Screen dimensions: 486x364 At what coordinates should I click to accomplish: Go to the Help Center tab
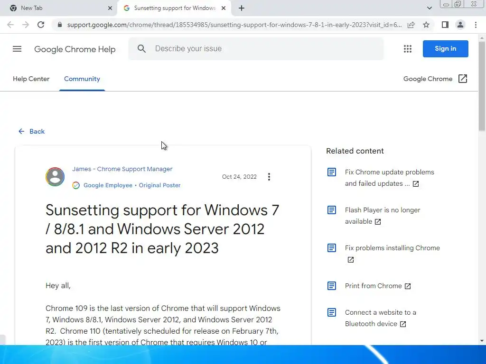[31, 79]
